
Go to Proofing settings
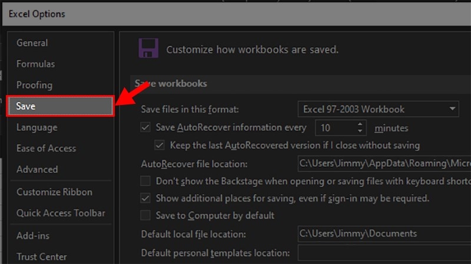tap(34, 85)
